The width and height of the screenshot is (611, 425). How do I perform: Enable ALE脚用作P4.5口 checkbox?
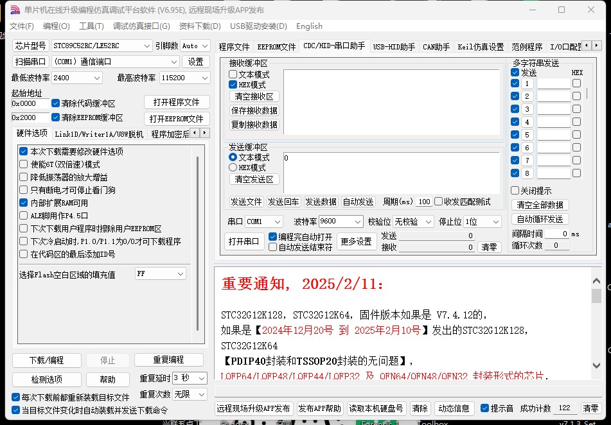pyautogui.click(x=24, y=216)
